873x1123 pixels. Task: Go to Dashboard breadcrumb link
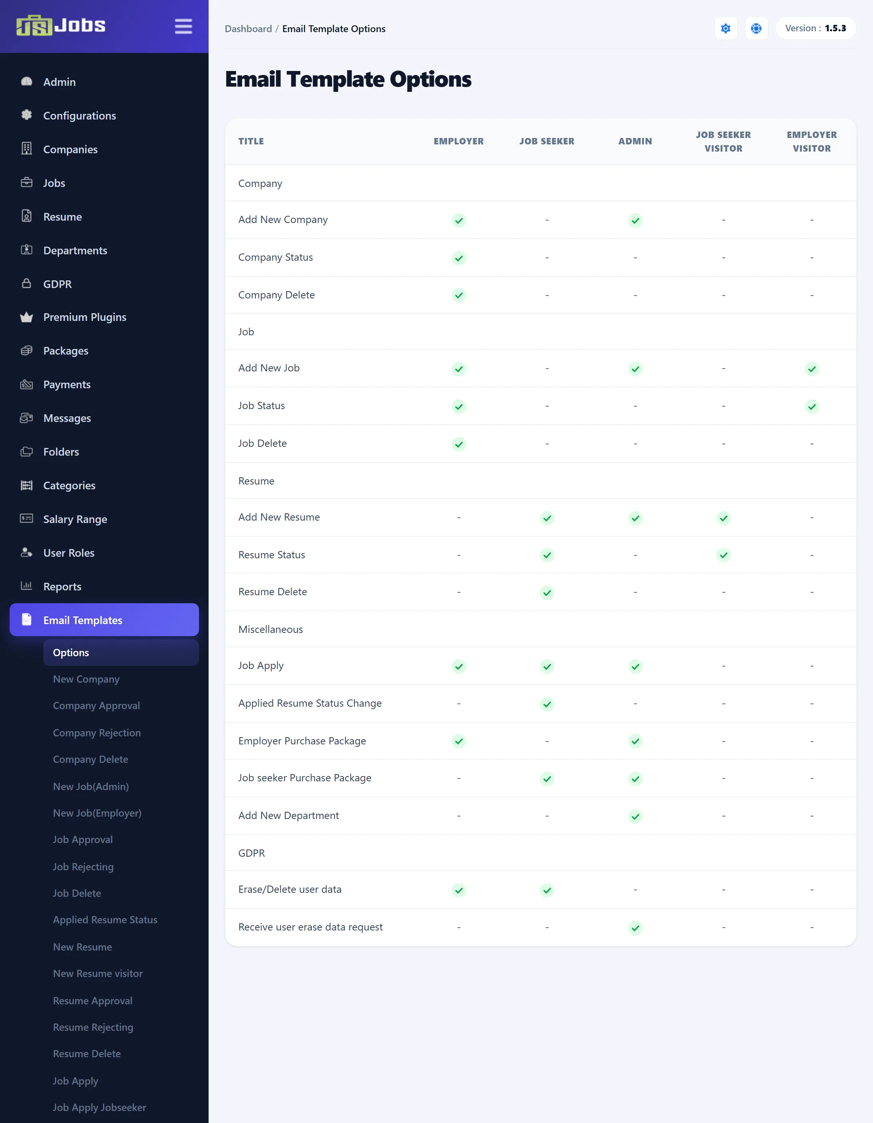[248, 29]
